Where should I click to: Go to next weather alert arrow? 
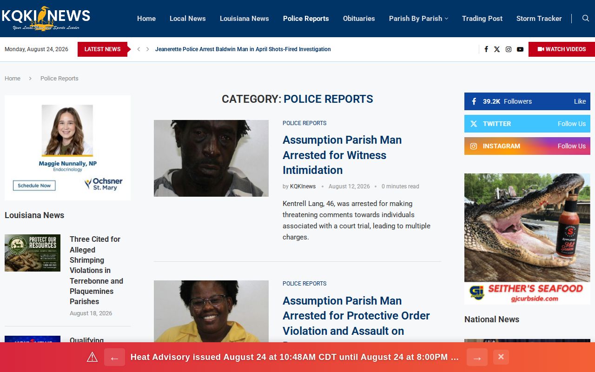[x=477, y=357]
